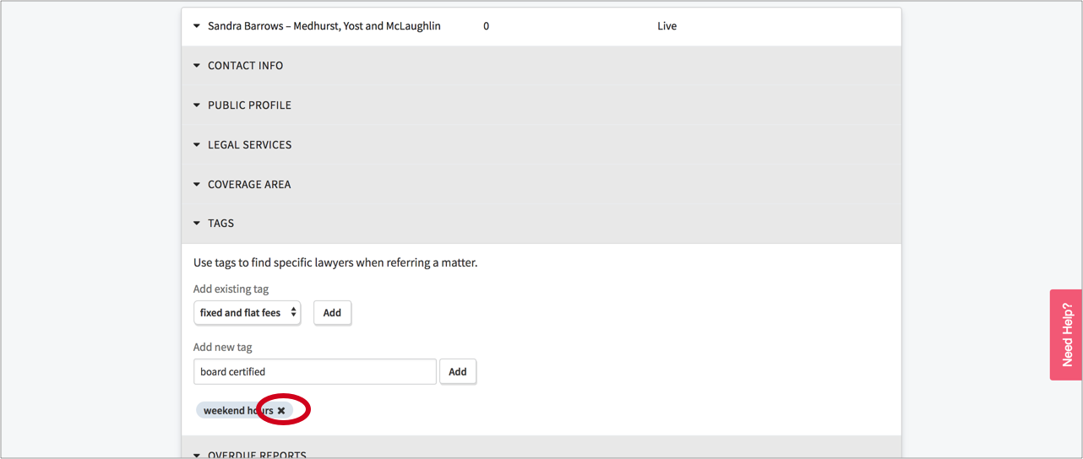Add the selected existing tag

pos(332,313)
